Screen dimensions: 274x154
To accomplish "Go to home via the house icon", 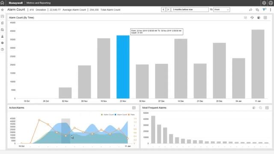I will [2, 3].
